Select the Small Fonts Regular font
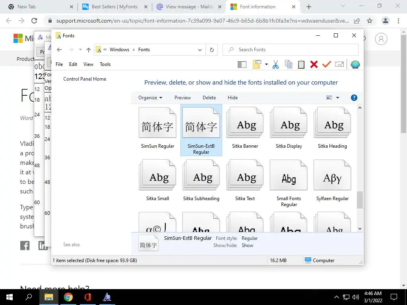Viewport: 407px width, 305px height. pos(289,183)
